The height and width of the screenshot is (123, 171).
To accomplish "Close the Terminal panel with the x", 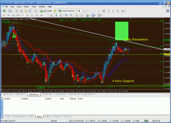I will pyautogui.click(x=2, y=98).
